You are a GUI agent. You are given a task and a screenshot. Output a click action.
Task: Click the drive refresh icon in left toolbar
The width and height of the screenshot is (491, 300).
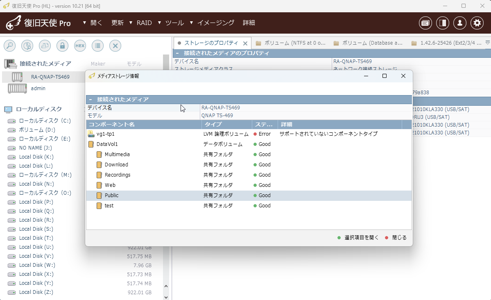[x=45, y=46]
